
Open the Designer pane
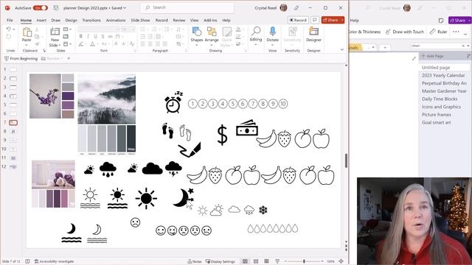pos(313,32)
